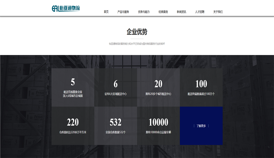
Task: Open the 经典案例 page
Action: click(163, 12)
